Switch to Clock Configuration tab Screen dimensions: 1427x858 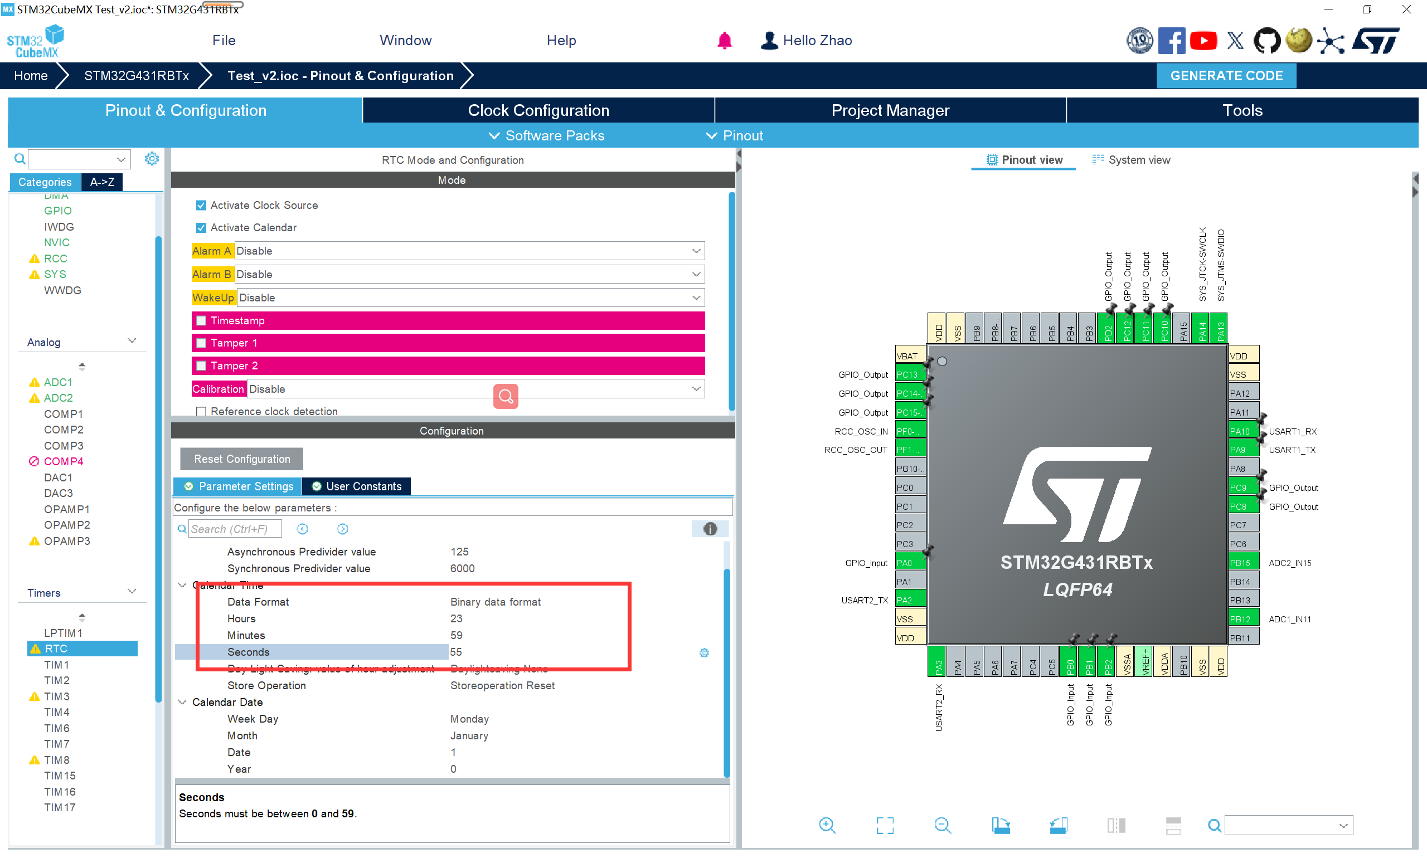pyautogui.click(x=538, y=110)
